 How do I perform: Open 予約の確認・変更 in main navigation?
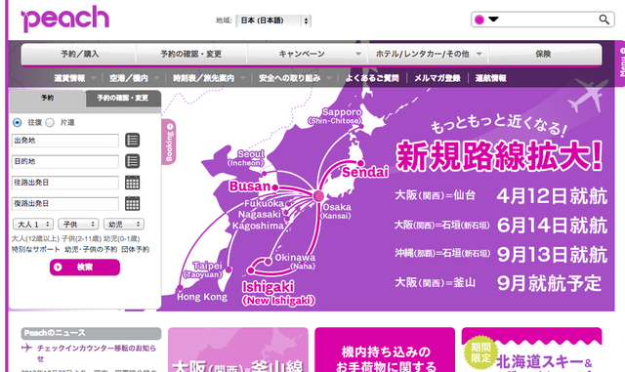(191, 54)
